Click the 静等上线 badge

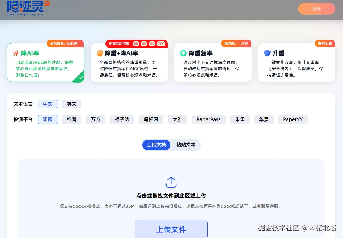point(325,43)
